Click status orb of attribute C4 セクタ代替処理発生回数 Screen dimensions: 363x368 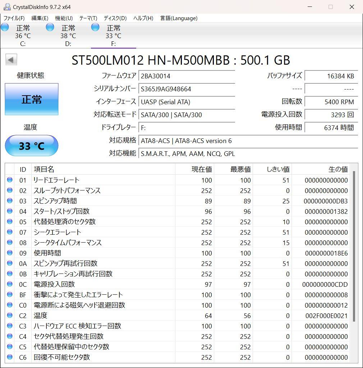[x=10, y=336]
